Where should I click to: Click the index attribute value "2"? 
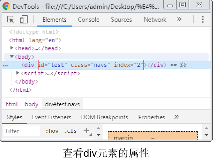point(139,65)
